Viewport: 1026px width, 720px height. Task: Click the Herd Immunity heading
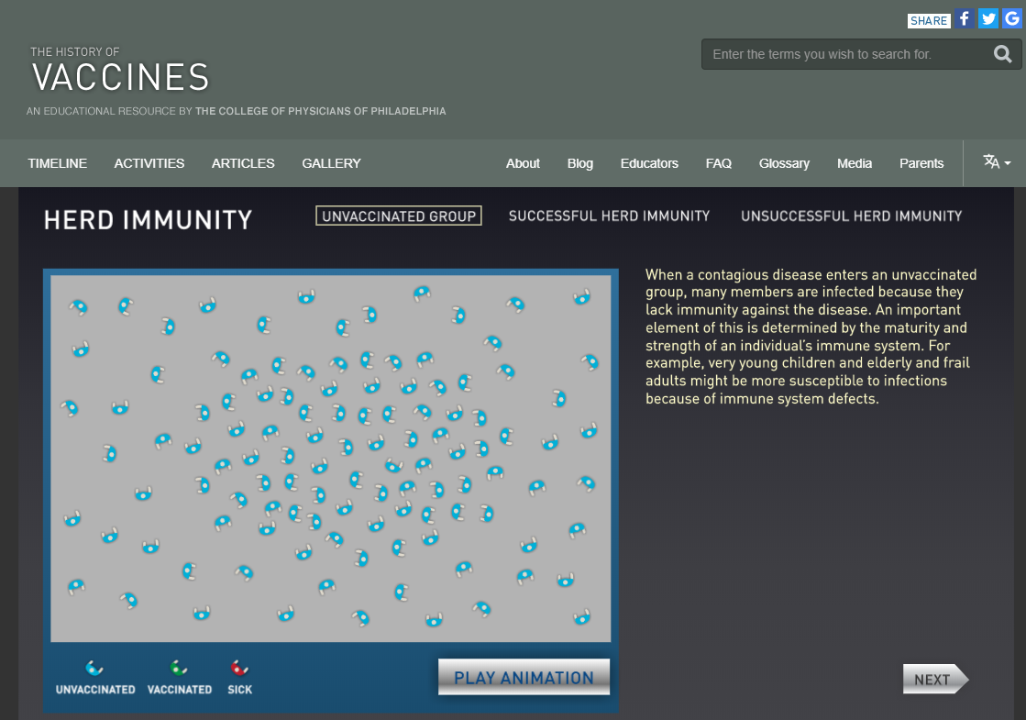tap(148, 220)
